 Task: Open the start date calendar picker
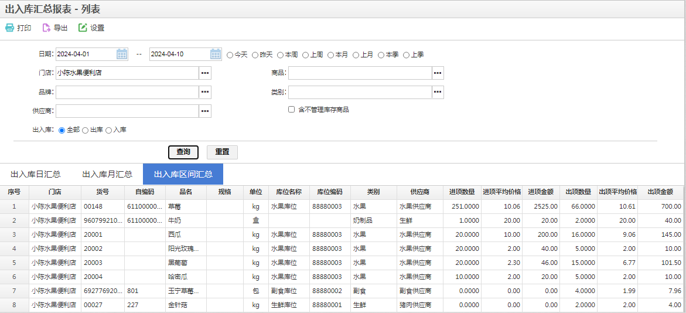tap(122, 55)
